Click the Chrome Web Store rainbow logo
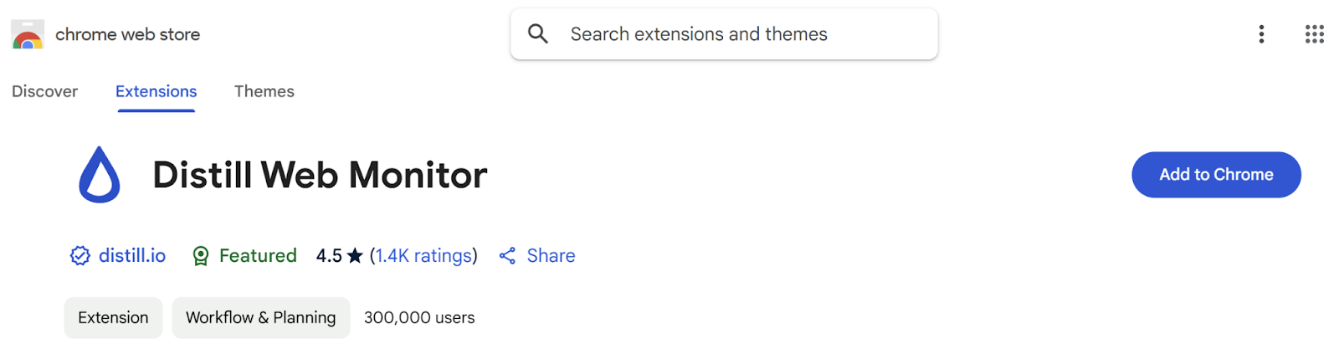The height and width of the screenshot is (349, 1339). click(27, 35)
